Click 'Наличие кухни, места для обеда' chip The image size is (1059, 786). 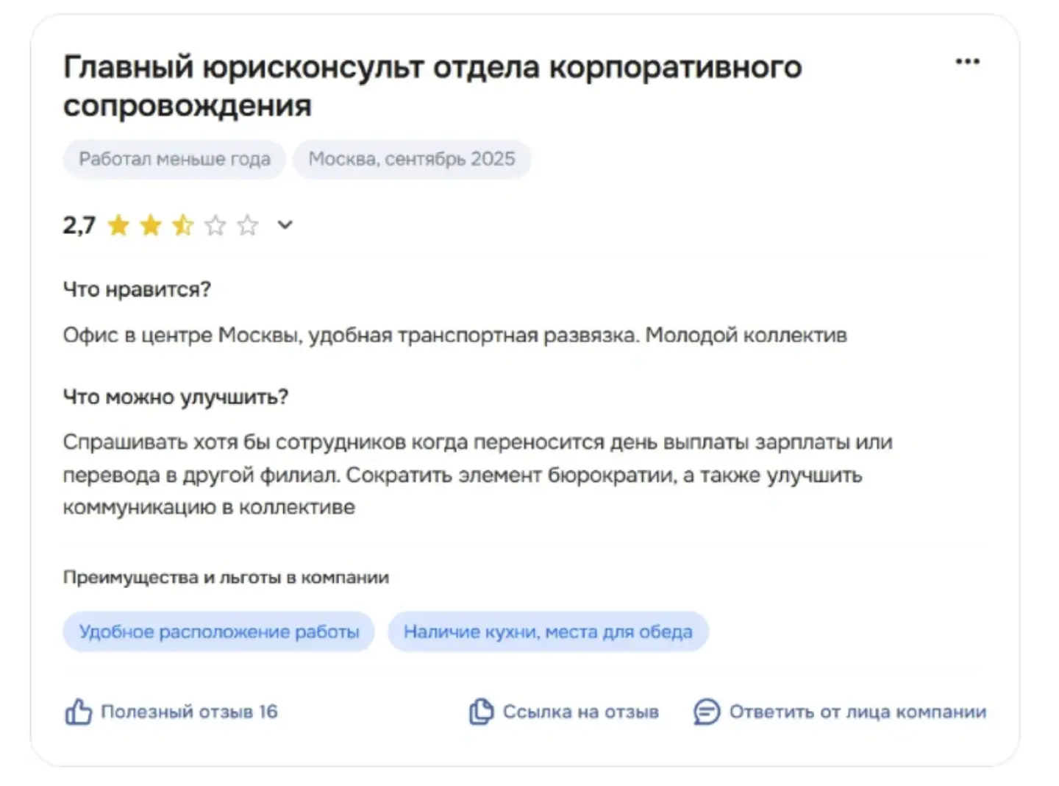point(548,631)
